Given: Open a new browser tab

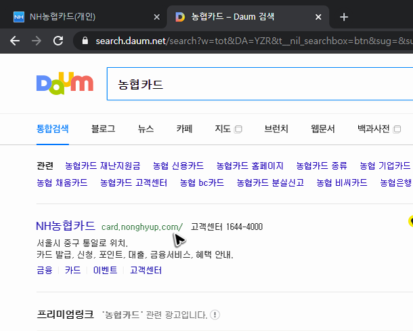Looking at the screenshot, I should coord(344,17).
